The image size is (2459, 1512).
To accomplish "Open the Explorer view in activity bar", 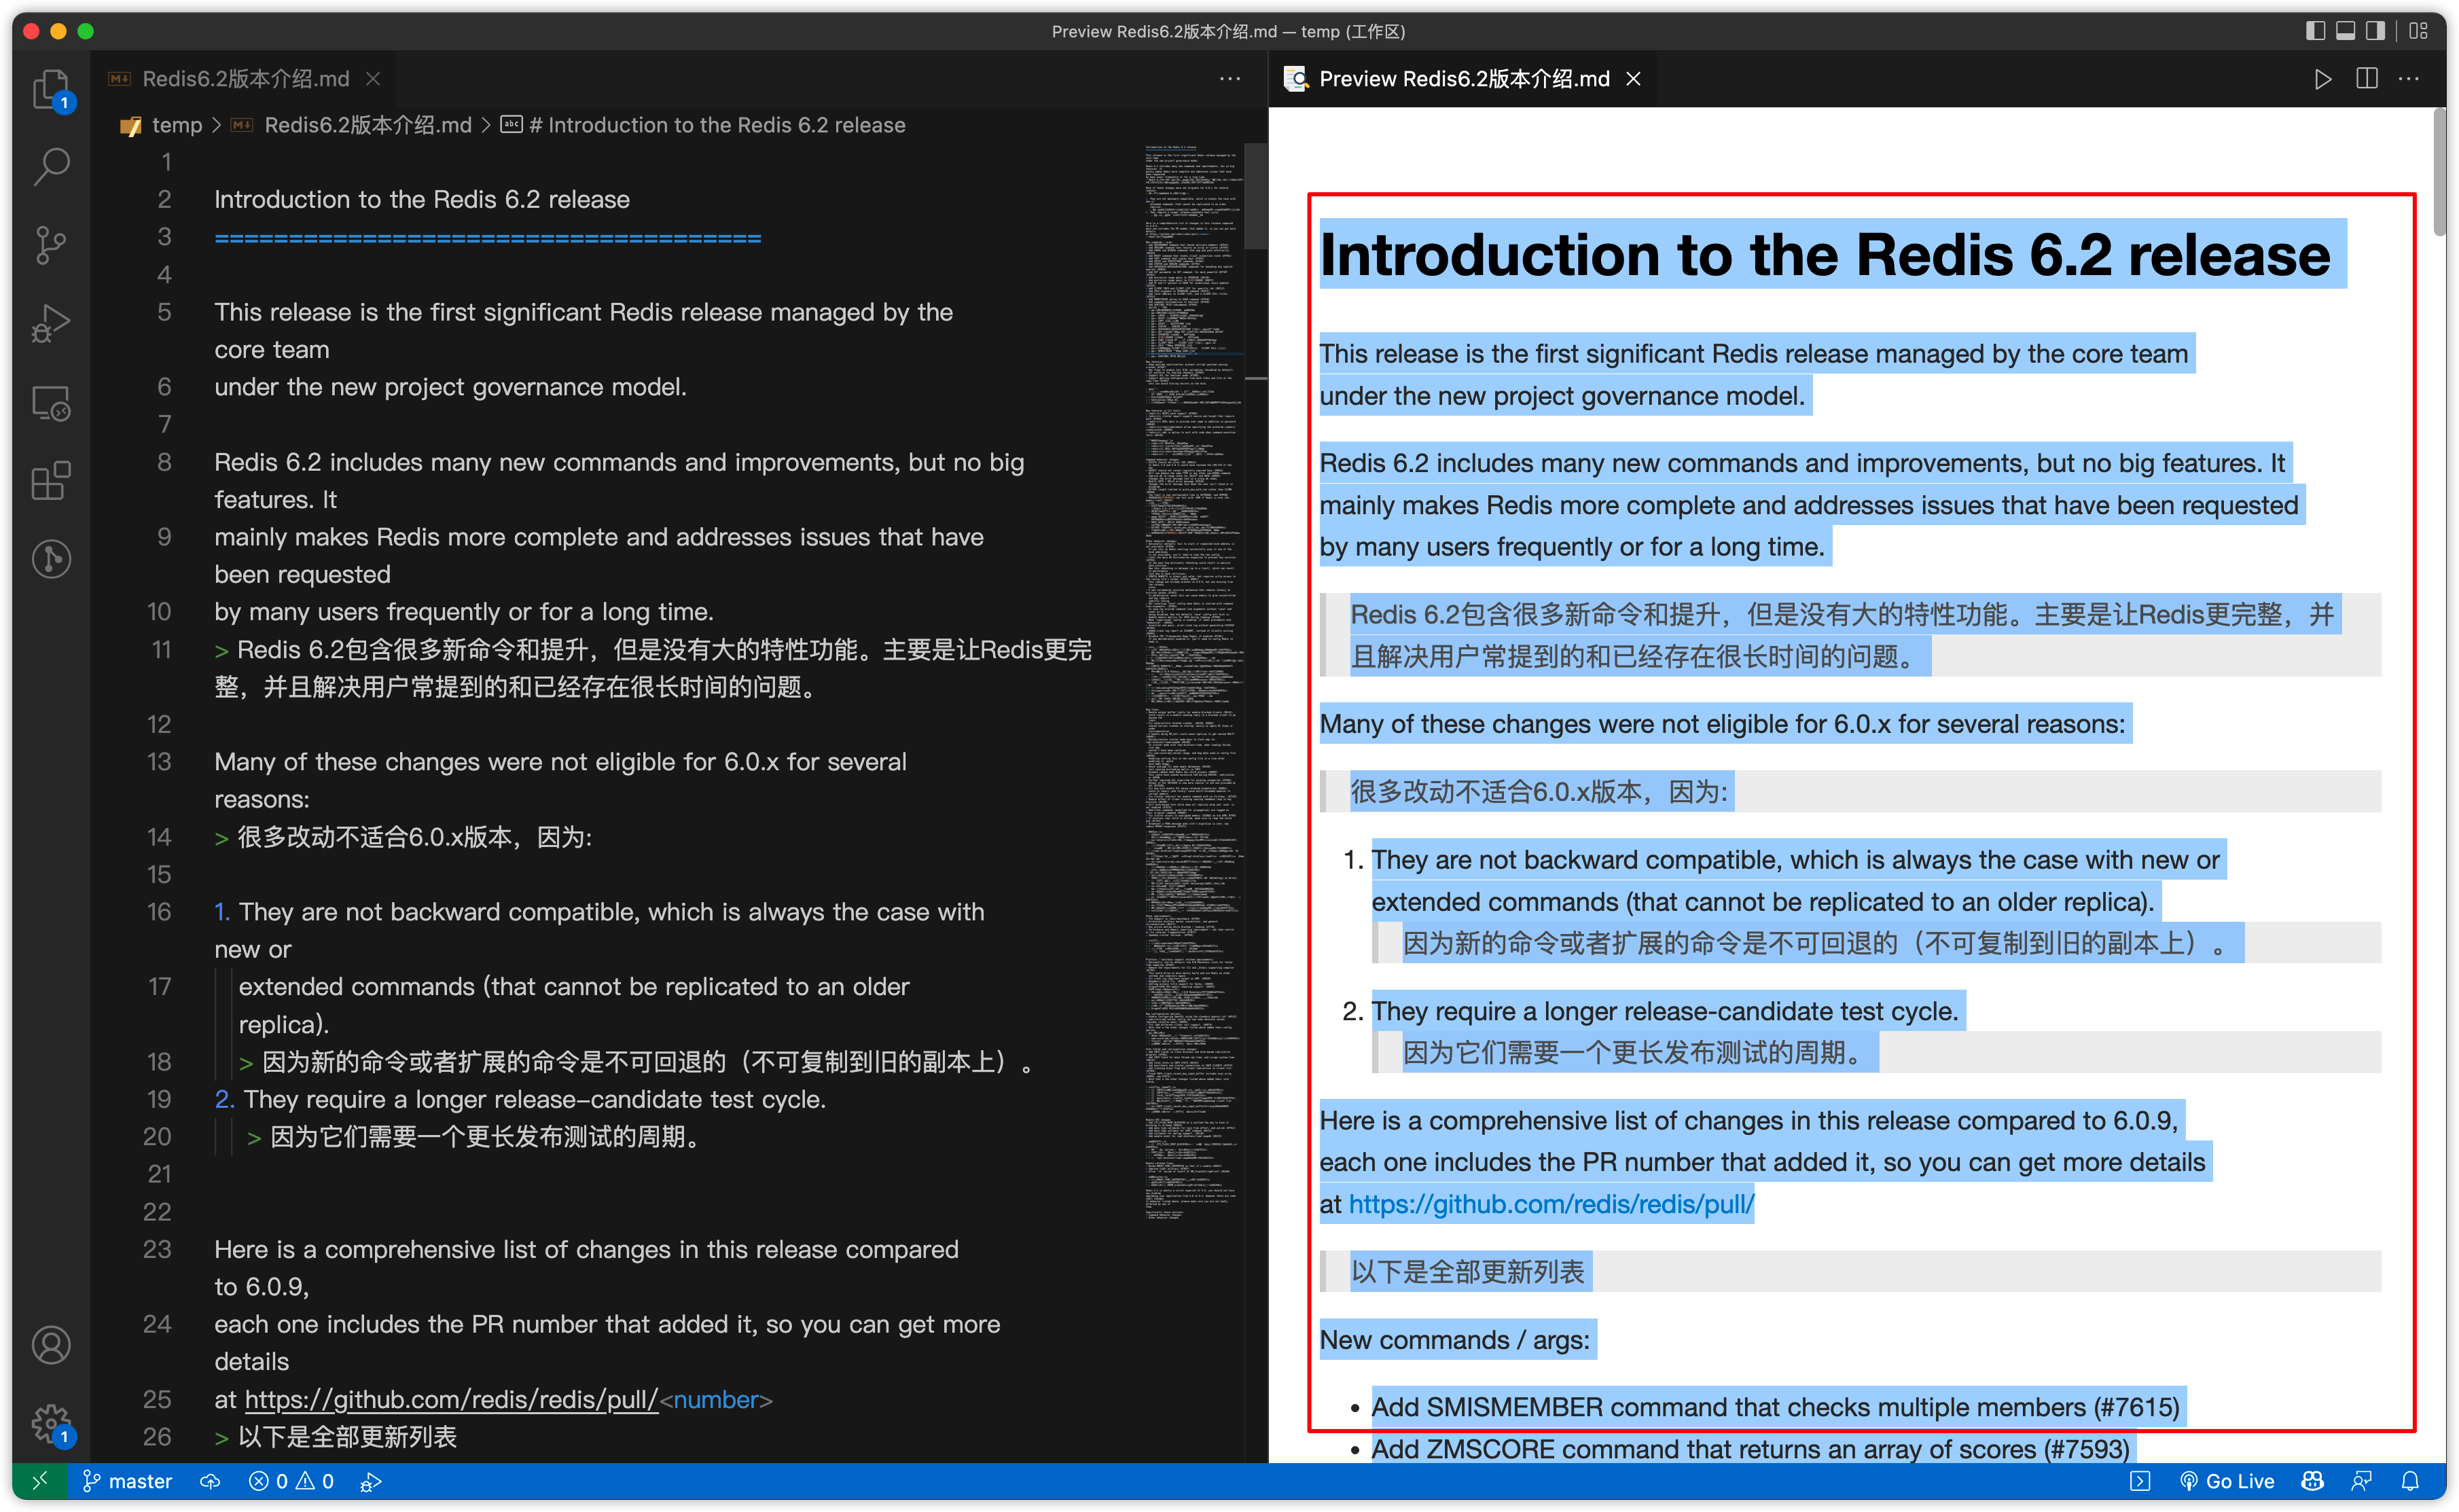I will click(51, 90).
